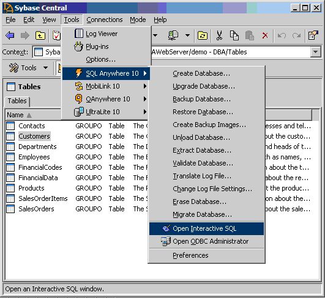Click the SalesOrders table row icon
The width and height of the screenshot is (325, 298).
pyautogui.click(x=10, y=209)
